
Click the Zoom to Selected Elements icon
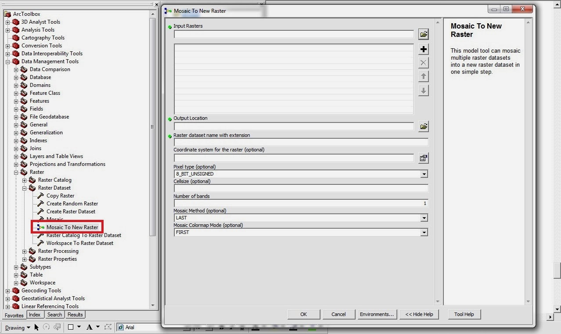coord(57,327)
